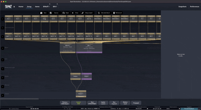Click the Get send/return refresh icon

pos(99,13)
